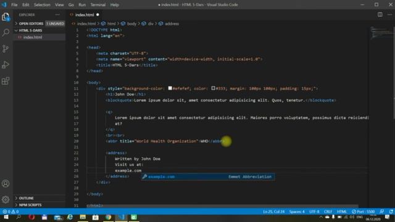Show hidden system tray icons chevron
The height and width of the screenshot is (222, 395).
(321, 217)
